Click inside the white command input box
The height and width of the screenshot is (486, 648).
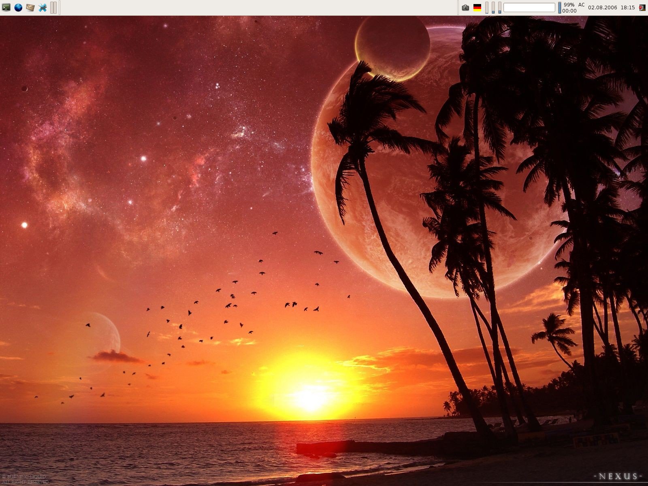tap(529, 7)
